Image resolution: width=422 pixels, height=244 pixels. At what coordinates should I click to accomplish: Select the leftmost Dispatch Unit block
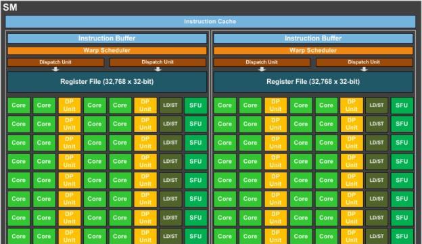55,62
